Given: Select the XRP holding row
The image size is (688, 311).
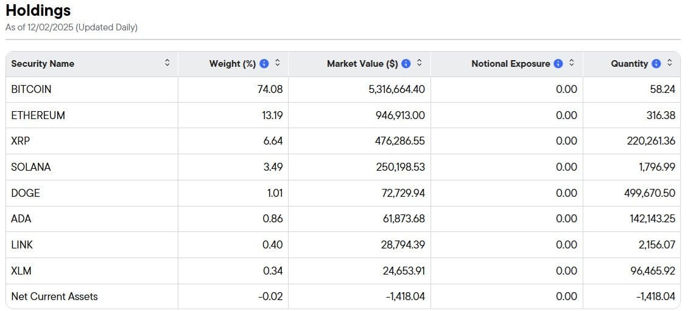Looking at the screenshot, I should (x=19, y=141).
